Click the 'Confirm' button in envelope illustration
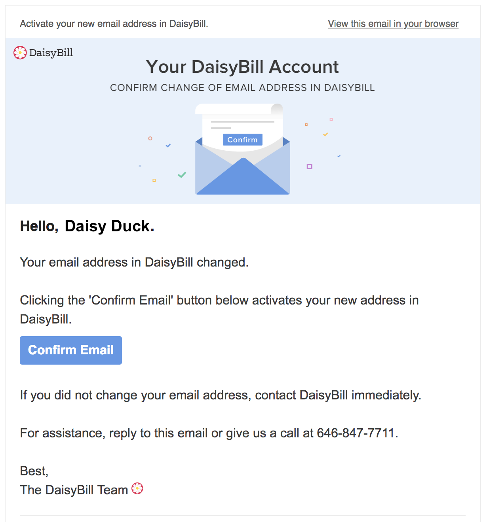 pos(243,140)
